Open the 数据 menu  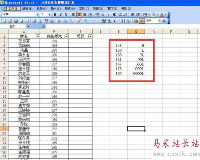pos(98,8)
